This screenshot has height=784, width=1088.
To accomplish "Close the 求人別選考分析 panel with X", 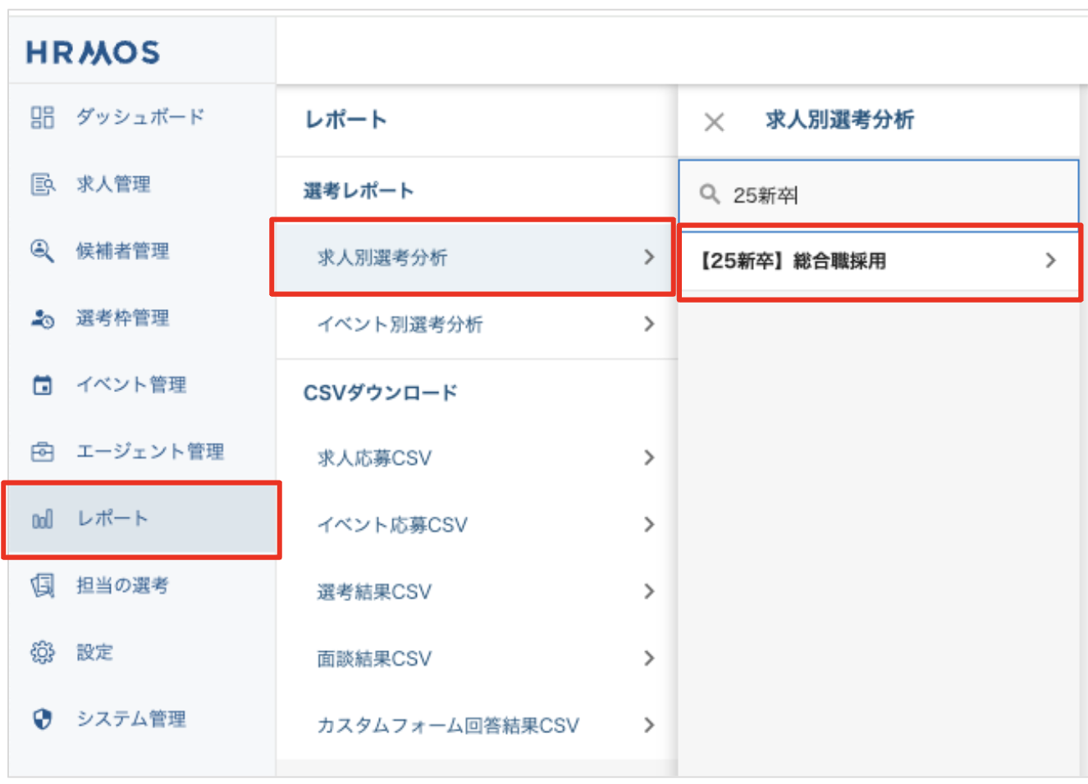I will pyautogui.click(x=714, y=122).
